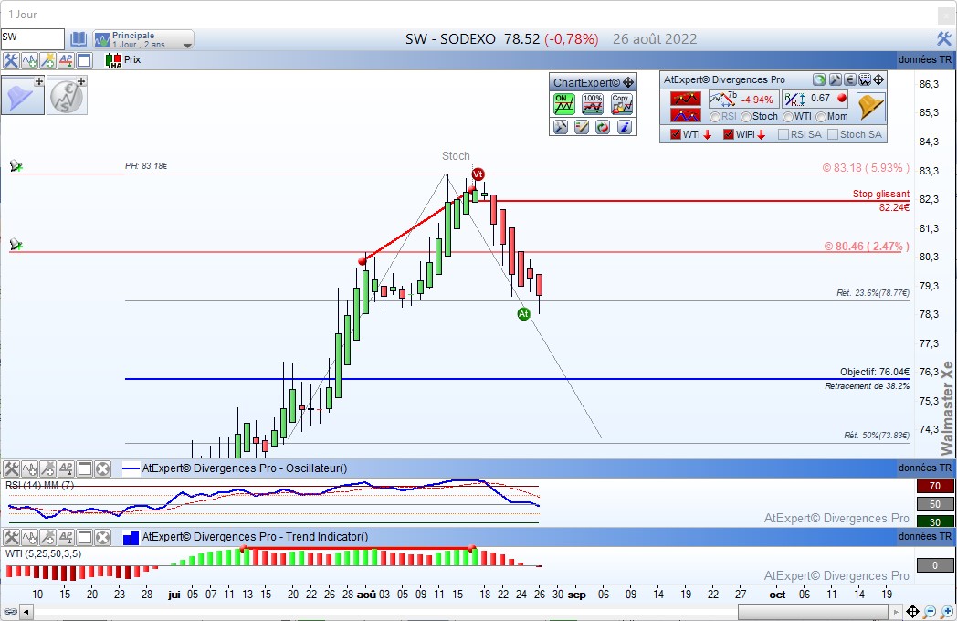This screenshot has width=957, height=621.
Task: Click the ChartExpert 100% icon
Action: click(x=592, y=104)
